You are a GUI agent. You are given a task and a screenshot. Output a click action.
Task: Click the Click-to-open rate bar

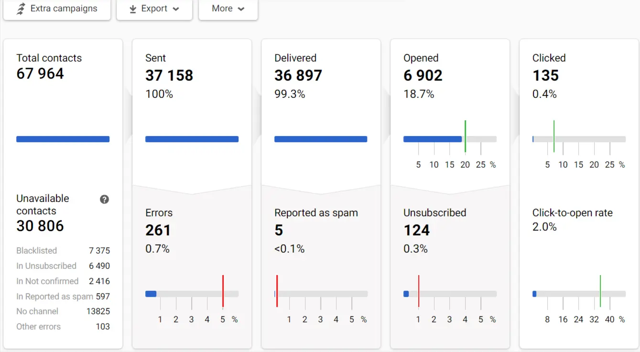pos(579,294)
